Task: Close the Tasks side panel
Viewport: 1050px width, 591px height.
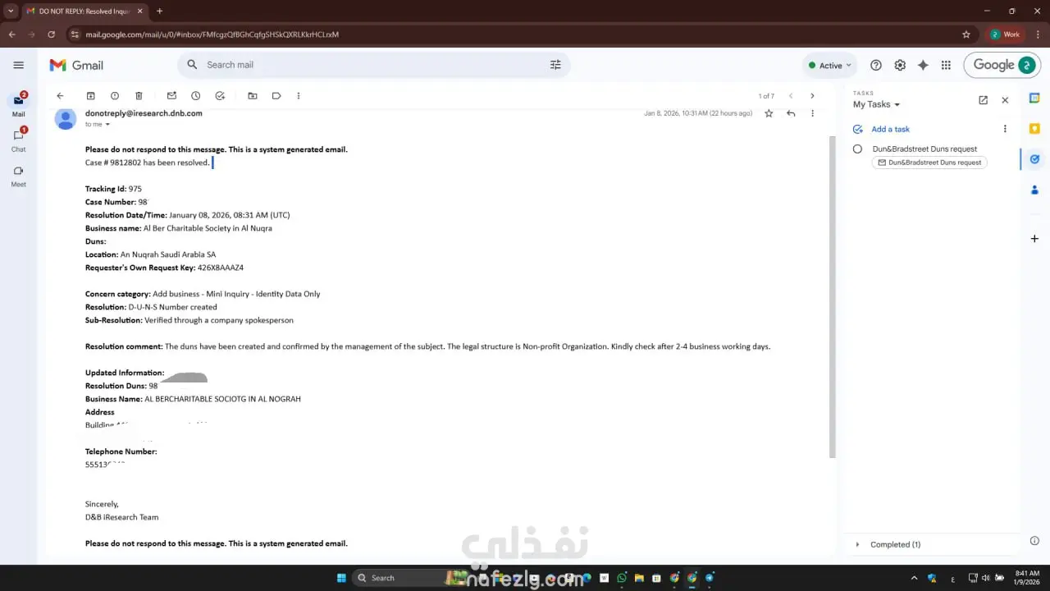Action: (1005, 100)
